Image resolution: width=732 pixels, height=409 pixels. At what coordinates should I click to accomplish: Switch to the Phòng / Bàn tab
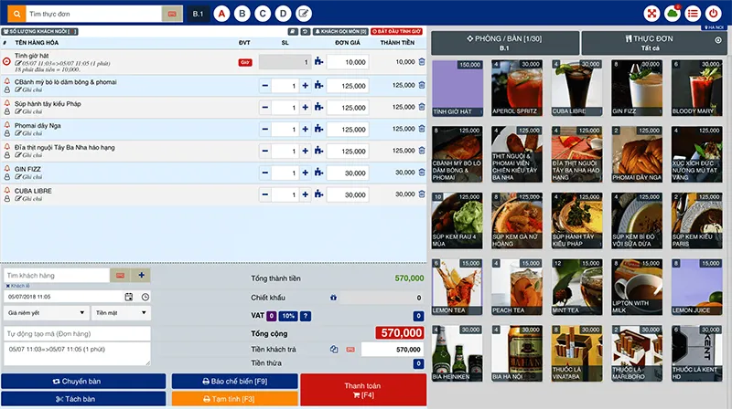[x=505, y=43]
